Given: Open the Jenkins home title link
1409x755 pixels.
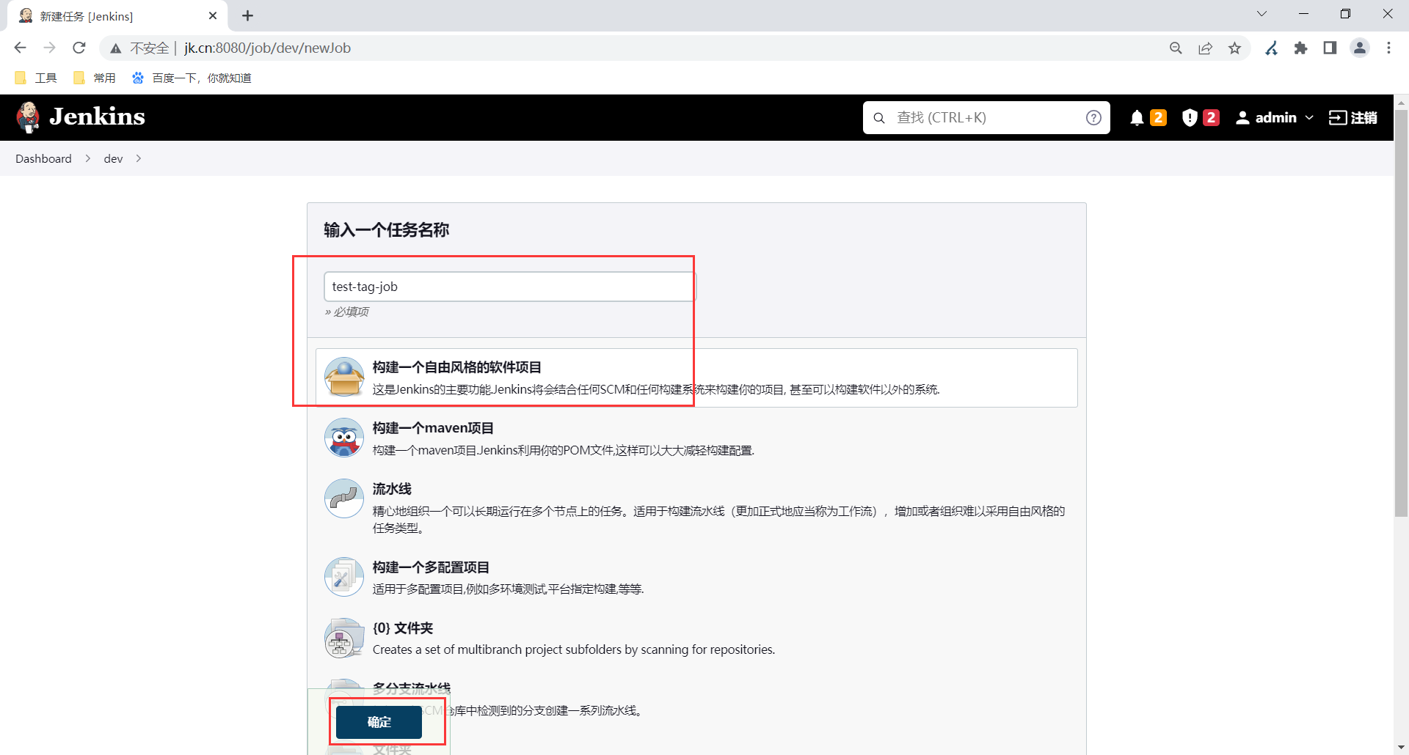Looking at the screenshot, I should pos(97,117).
